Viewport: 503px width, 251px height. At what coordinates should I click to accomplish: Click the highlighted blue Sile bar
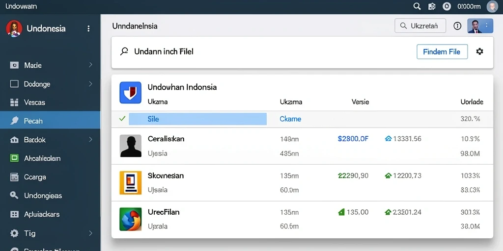pyautogui.click(x=197, y=119)
